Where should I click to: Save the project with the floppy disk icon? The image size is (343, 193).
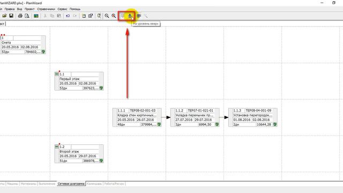[11, 16]
